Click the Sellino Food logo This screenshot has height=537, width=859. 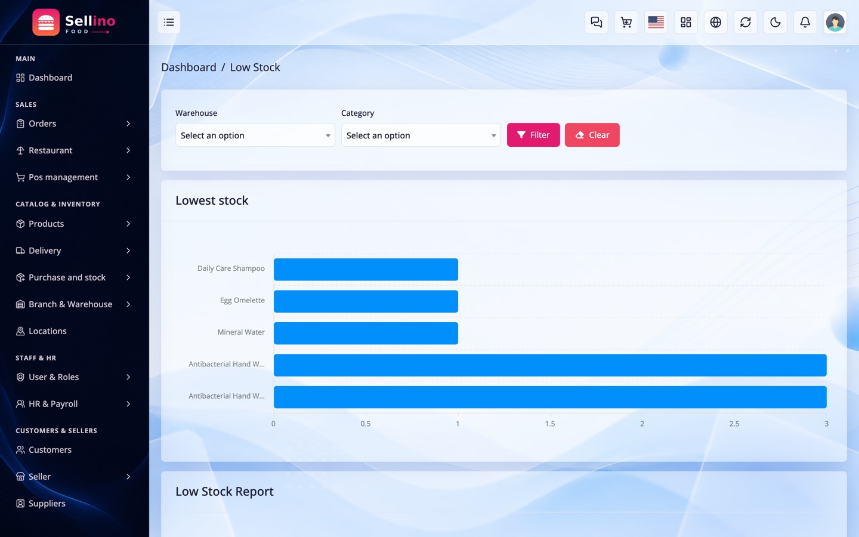(74, 23)
